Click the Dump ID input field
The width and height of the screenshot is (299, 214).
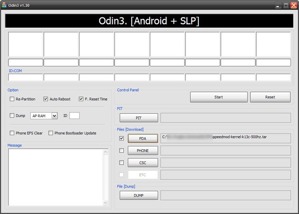click(75, 116)
